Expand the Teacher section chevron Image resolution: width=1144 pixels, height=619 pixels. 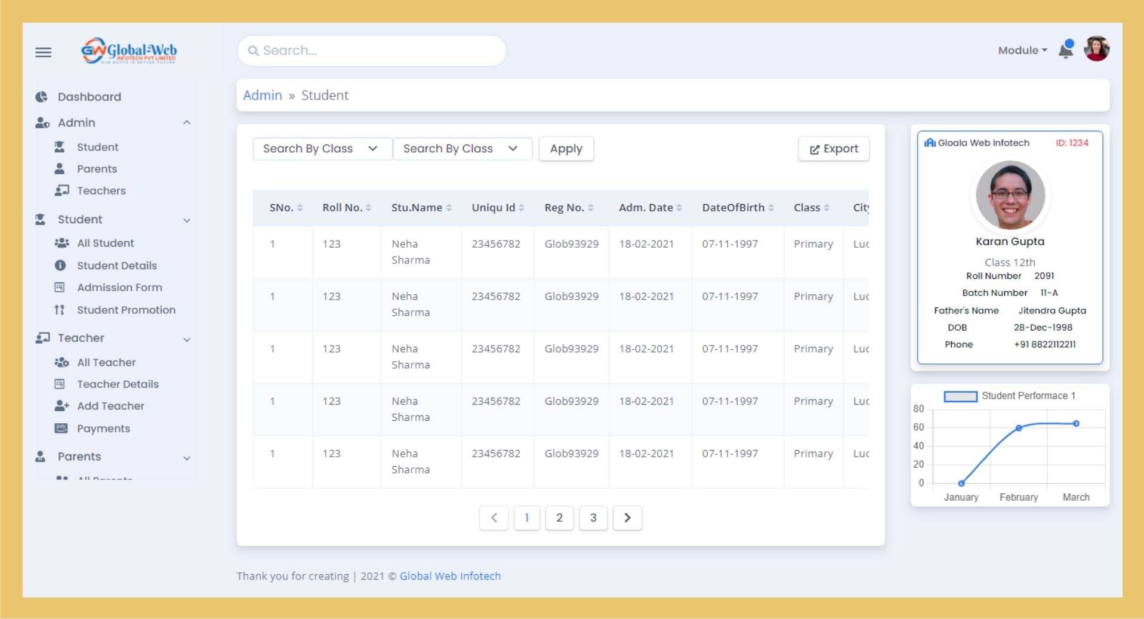[187, 340]
